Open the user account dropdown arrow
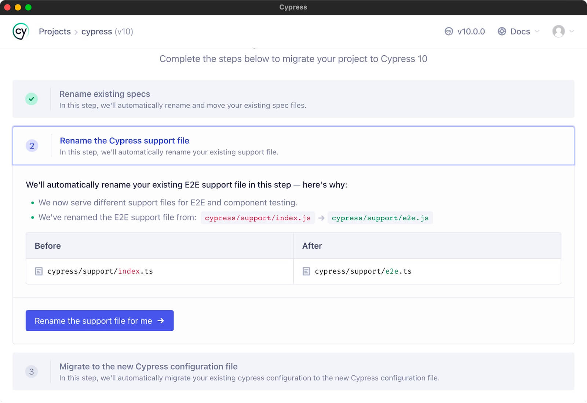The height and width of the screenshot is (403, 587). pos(572,32)
